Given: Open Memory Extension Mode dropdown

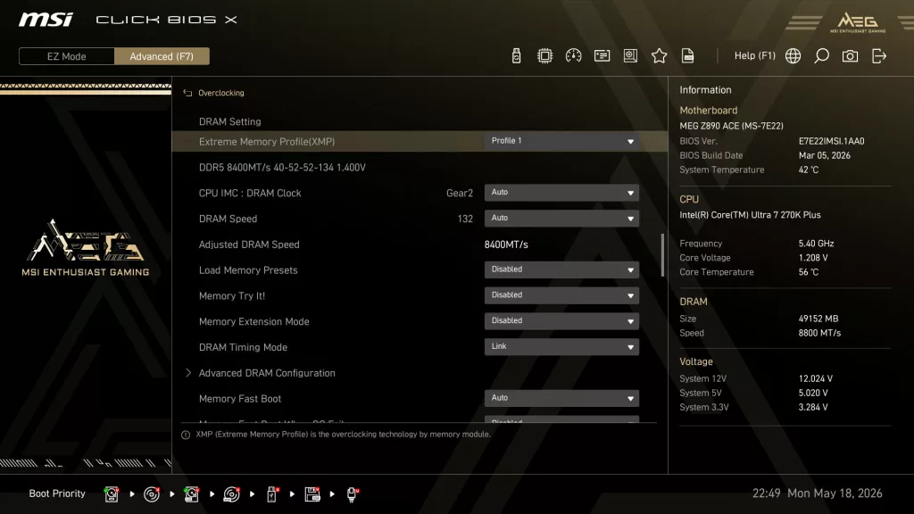Looking at the screenshot, I should (561, 320).
